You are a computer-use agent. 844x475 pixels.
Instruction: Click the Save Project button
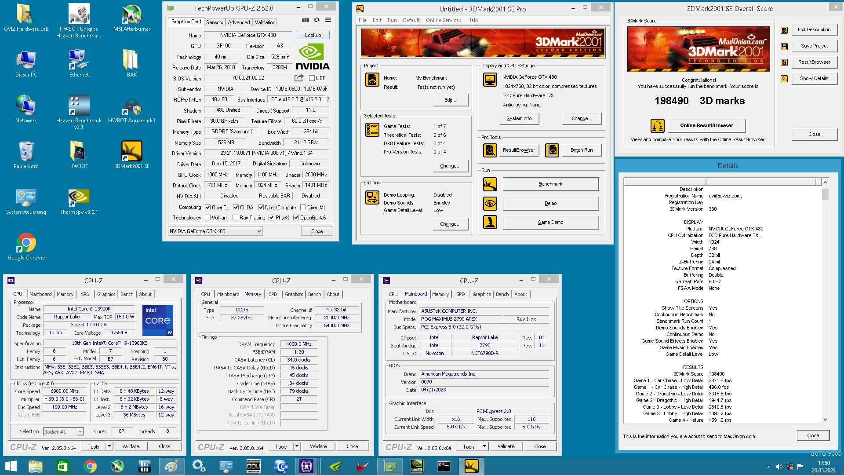point(814,46)
